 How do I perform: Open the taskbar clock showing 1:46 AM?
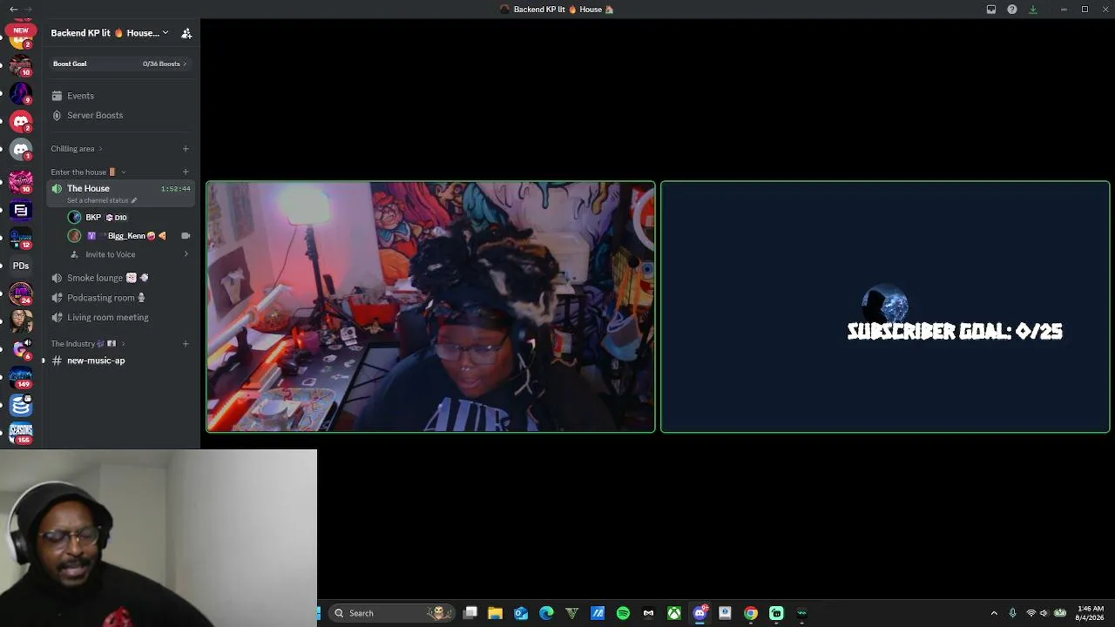point(1090,613)
